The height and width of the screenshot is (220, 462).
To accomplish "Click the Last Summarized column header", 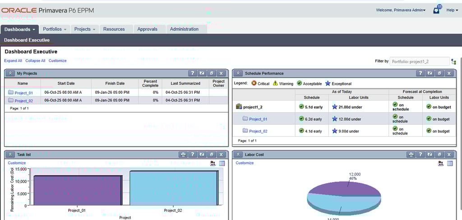I will (185, 83).
